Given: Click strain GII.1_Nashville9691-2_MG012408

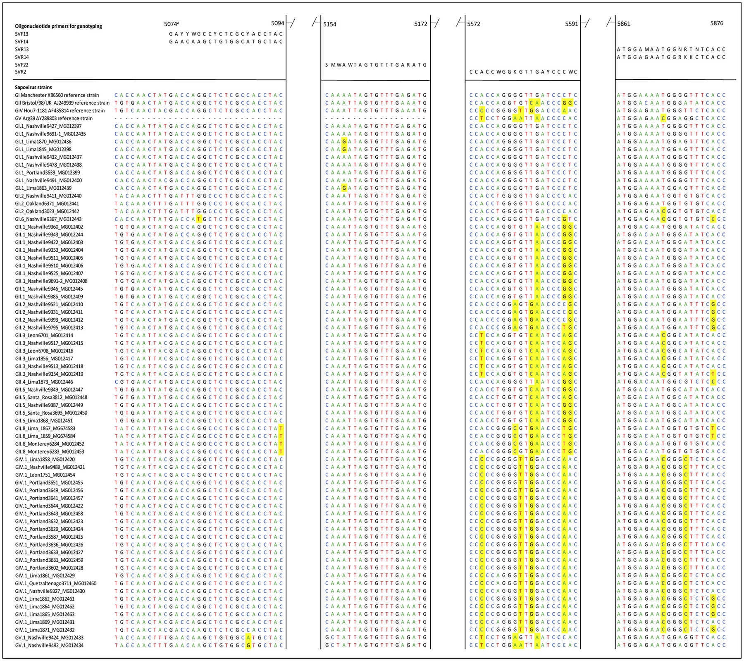Looking at the screenshot, I should point(51,281).
